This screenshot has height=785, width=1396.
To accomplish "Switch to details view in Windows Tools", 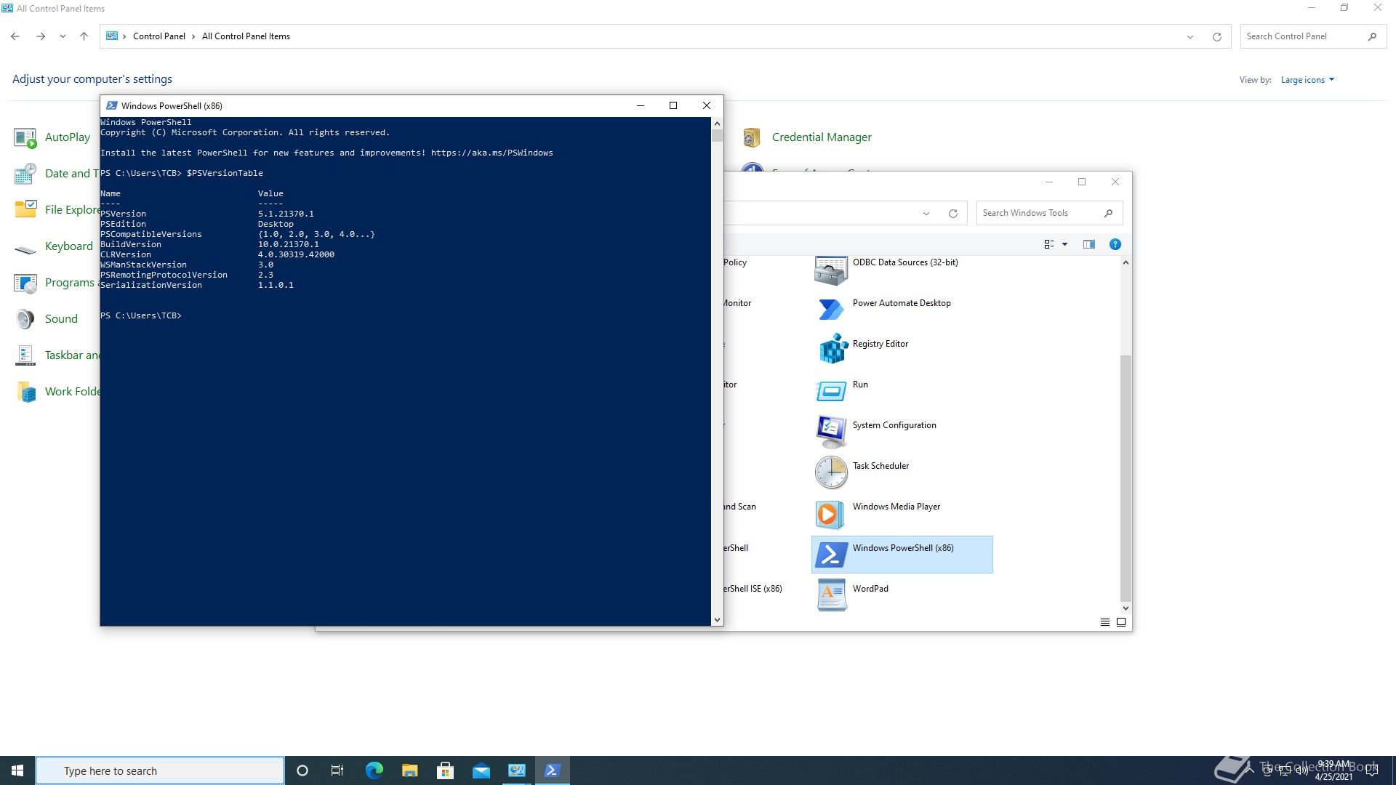I will tap(1105, 622).
